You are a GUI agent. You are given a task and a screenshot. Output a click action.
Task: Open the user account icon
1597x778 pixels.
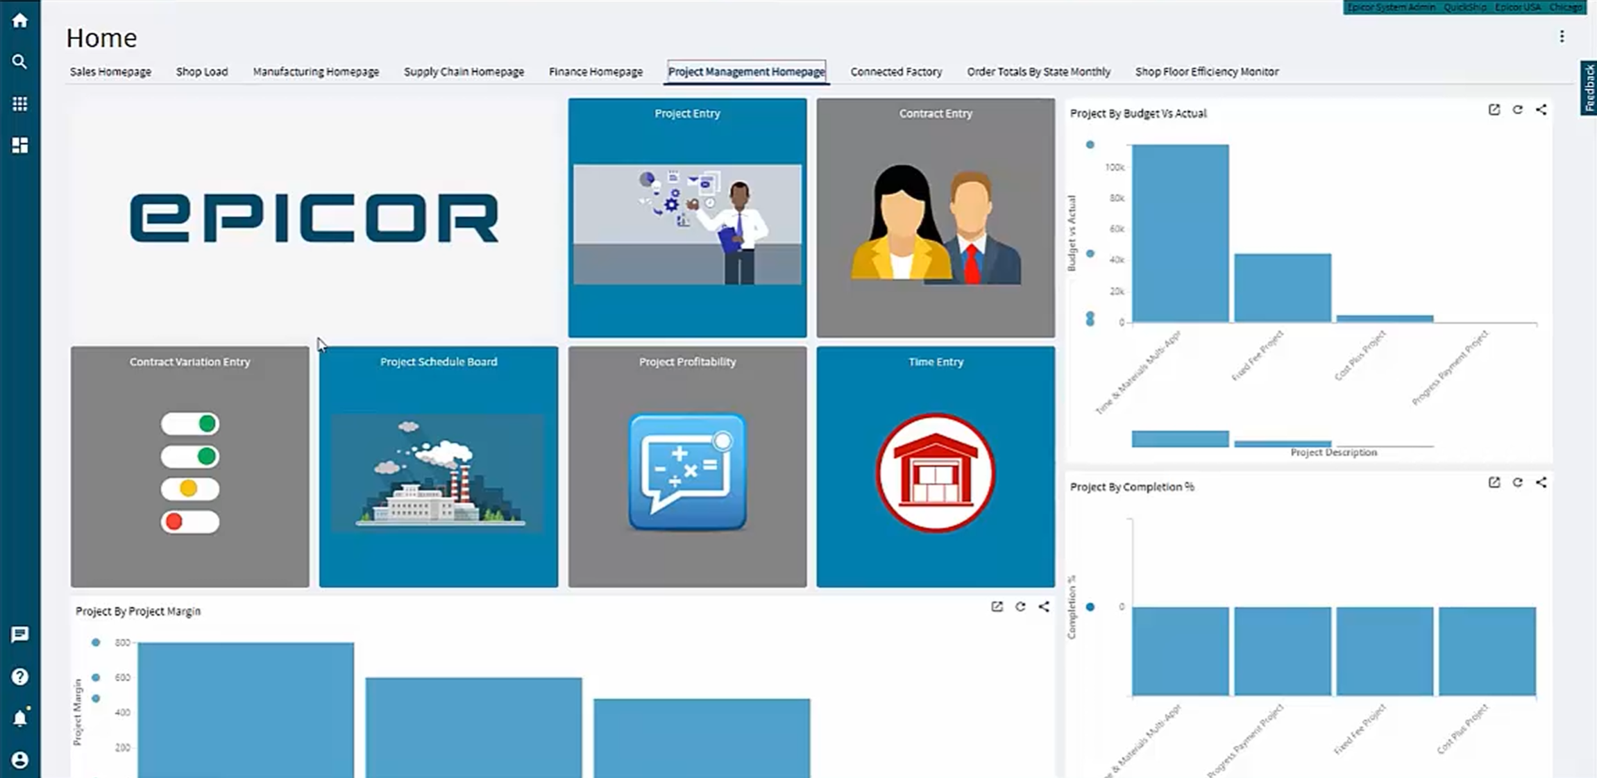19,759
